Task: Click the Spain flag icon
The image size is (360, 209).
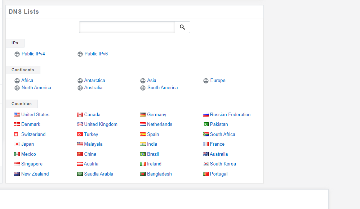Action: coord(143,135)
